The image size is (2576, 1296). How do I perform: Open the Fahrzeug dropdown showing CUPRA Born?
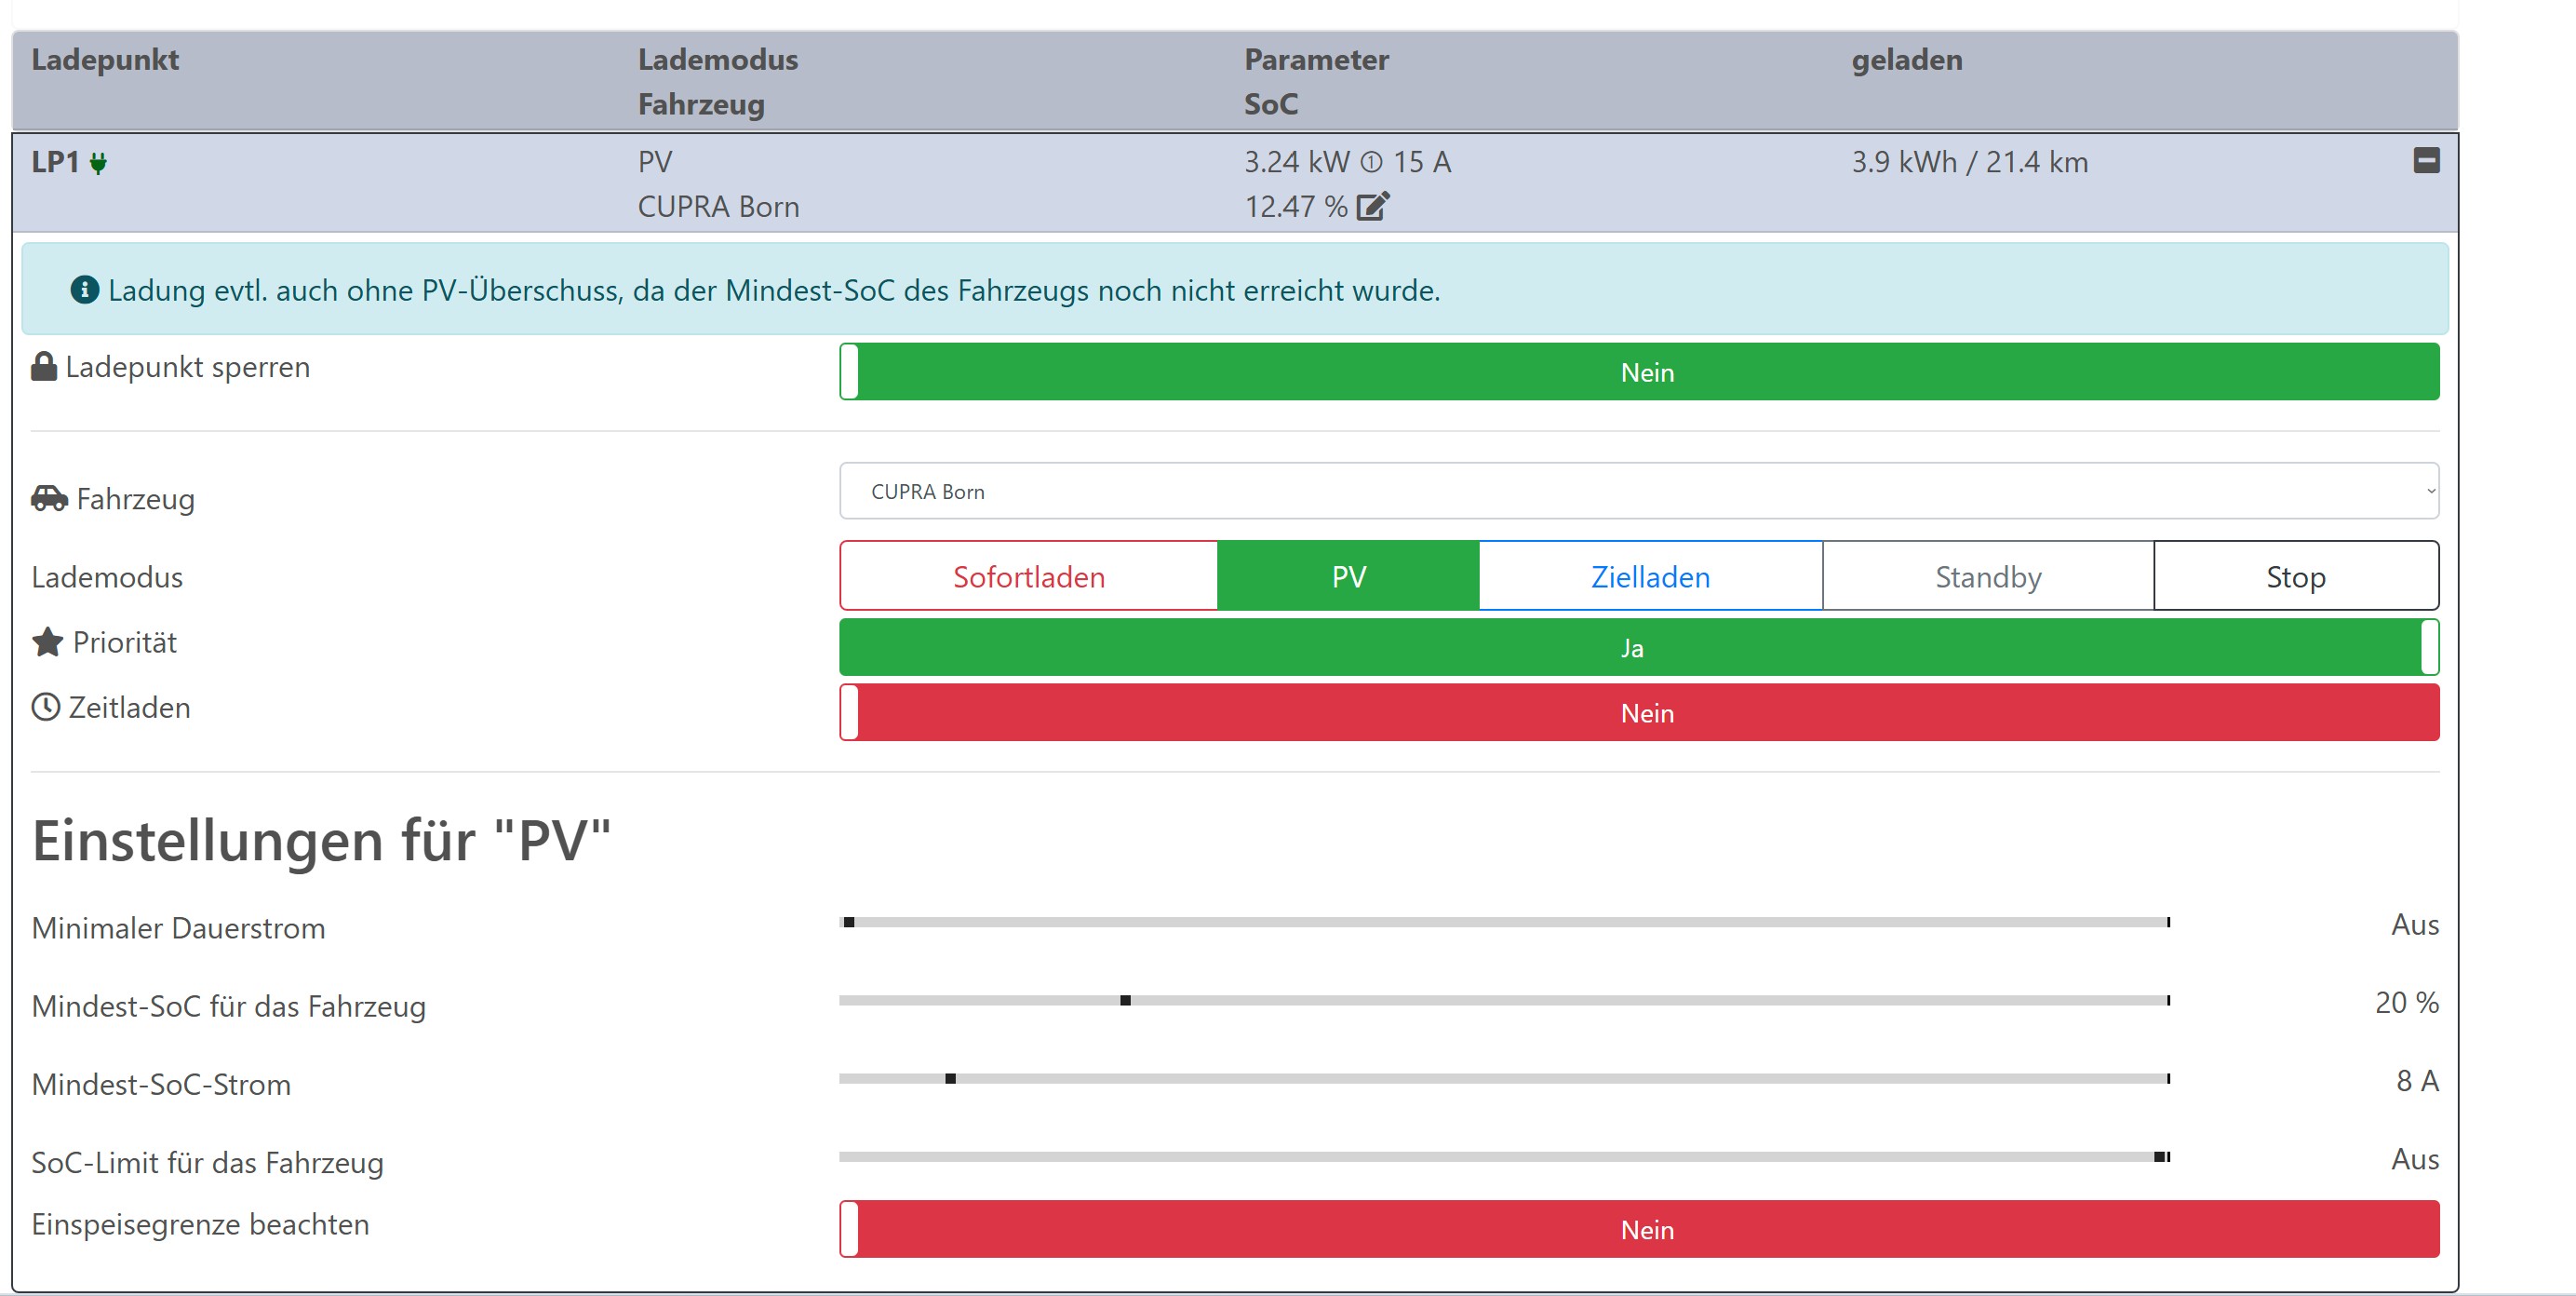1638,492
